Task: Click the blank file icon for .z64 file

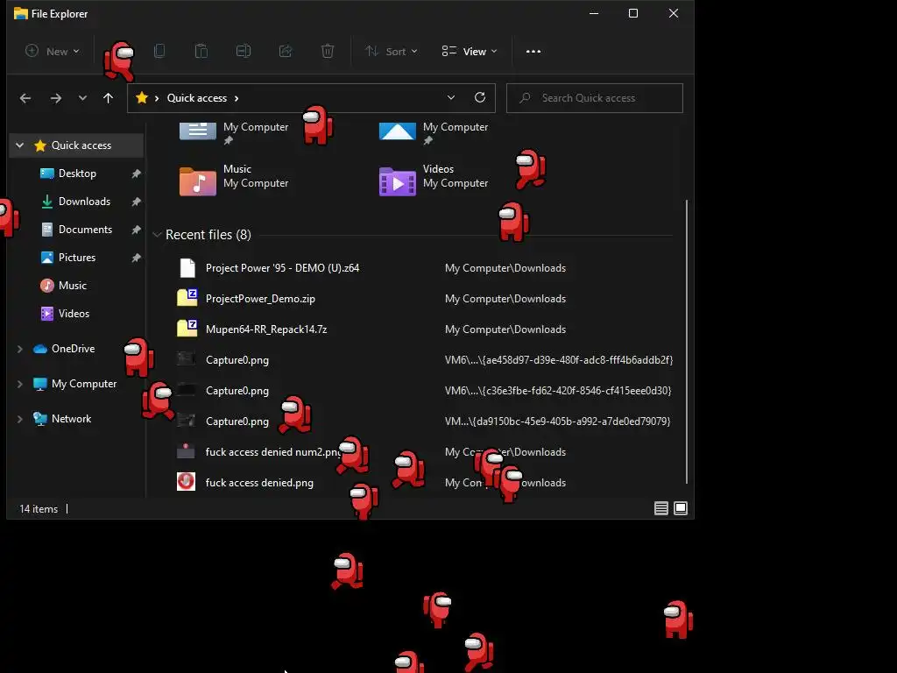Action: pos(187,268)
